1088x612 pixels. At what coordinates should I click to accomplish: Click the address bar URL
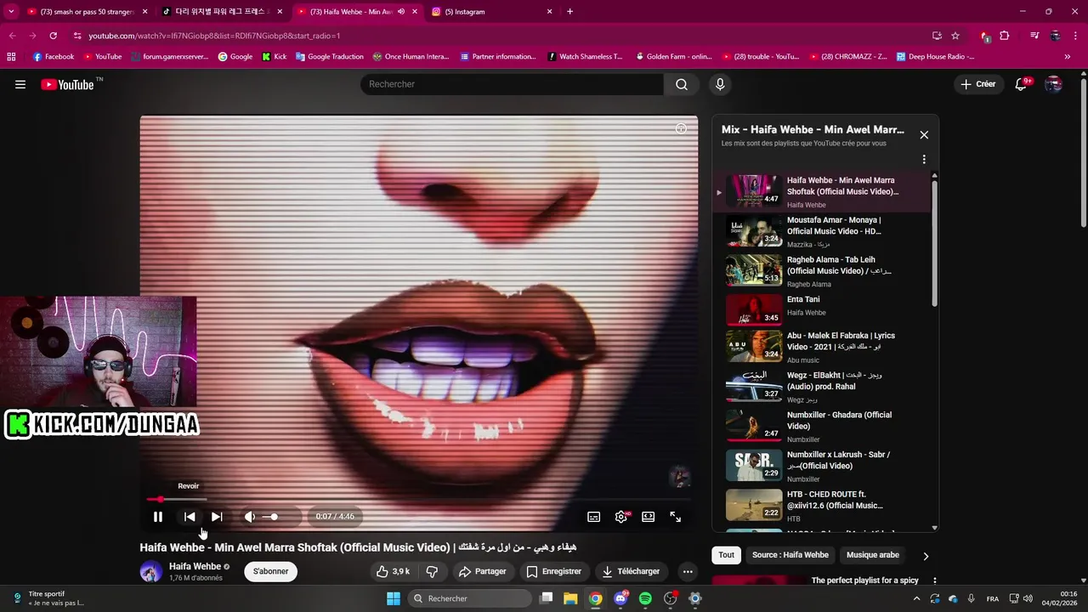pyautogui.click(x=214, y=36)
